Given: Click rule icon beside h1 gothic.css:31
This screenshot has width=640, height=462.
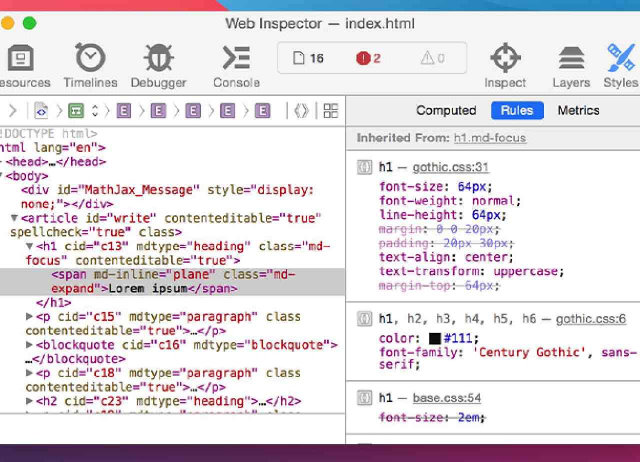Looking at the screenshot, I should point(365,167).
